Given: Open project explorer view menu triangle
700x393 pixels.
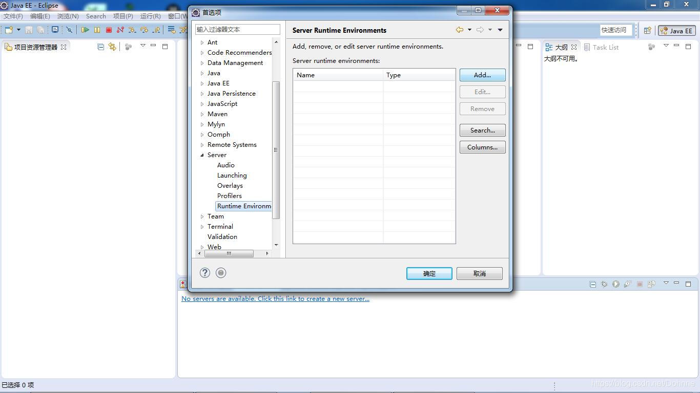Looking at the screenshot, I should tap(143, 46).
